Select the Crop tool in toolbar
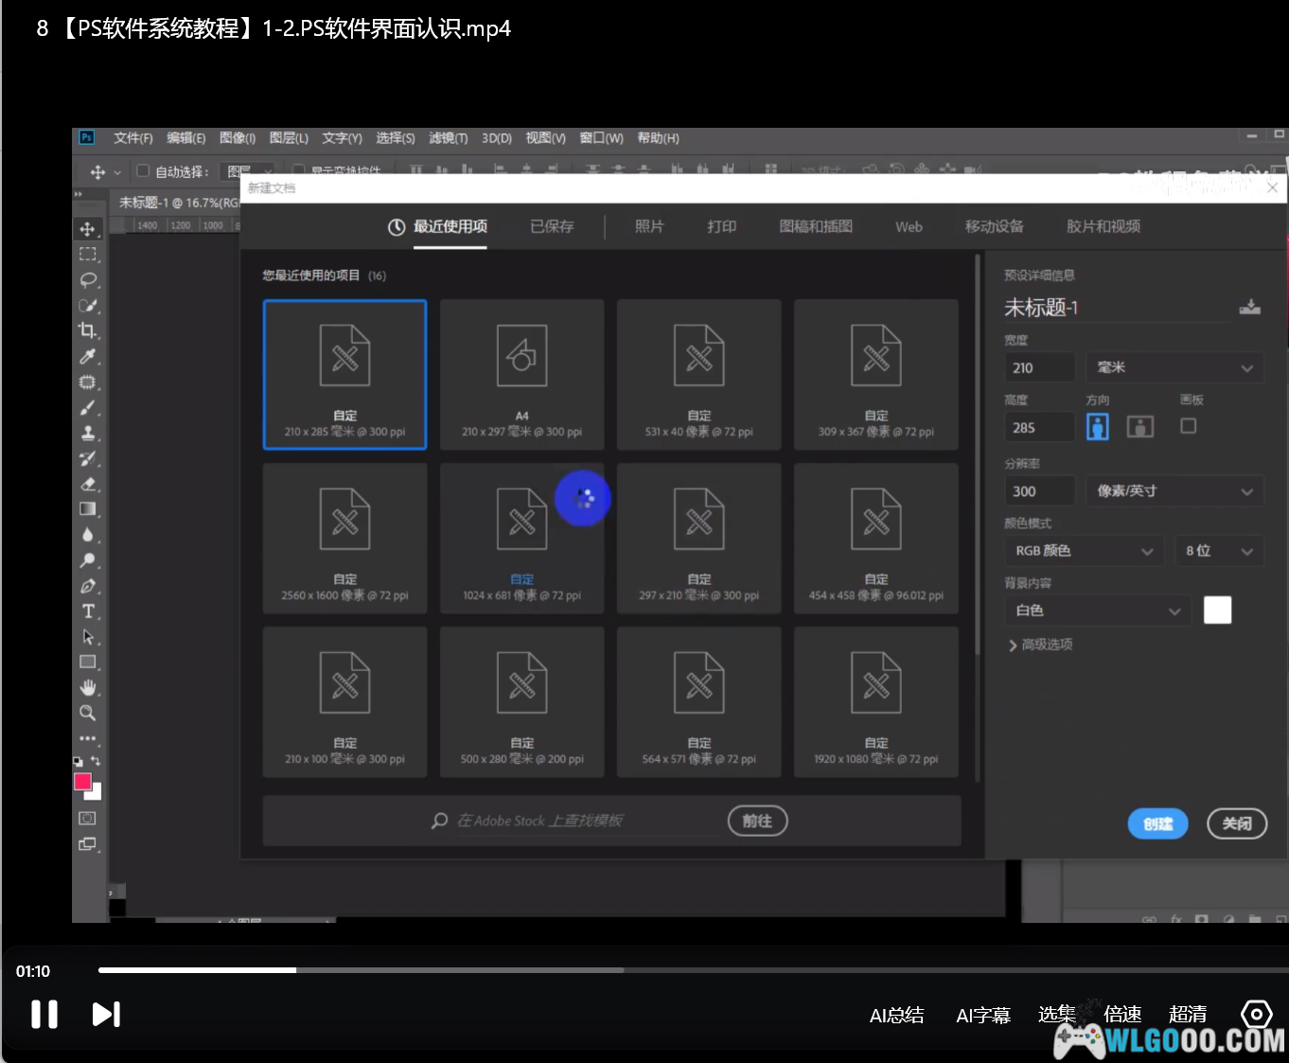The height and width of the screenshot is (1063, 1289). click(87, 330)
